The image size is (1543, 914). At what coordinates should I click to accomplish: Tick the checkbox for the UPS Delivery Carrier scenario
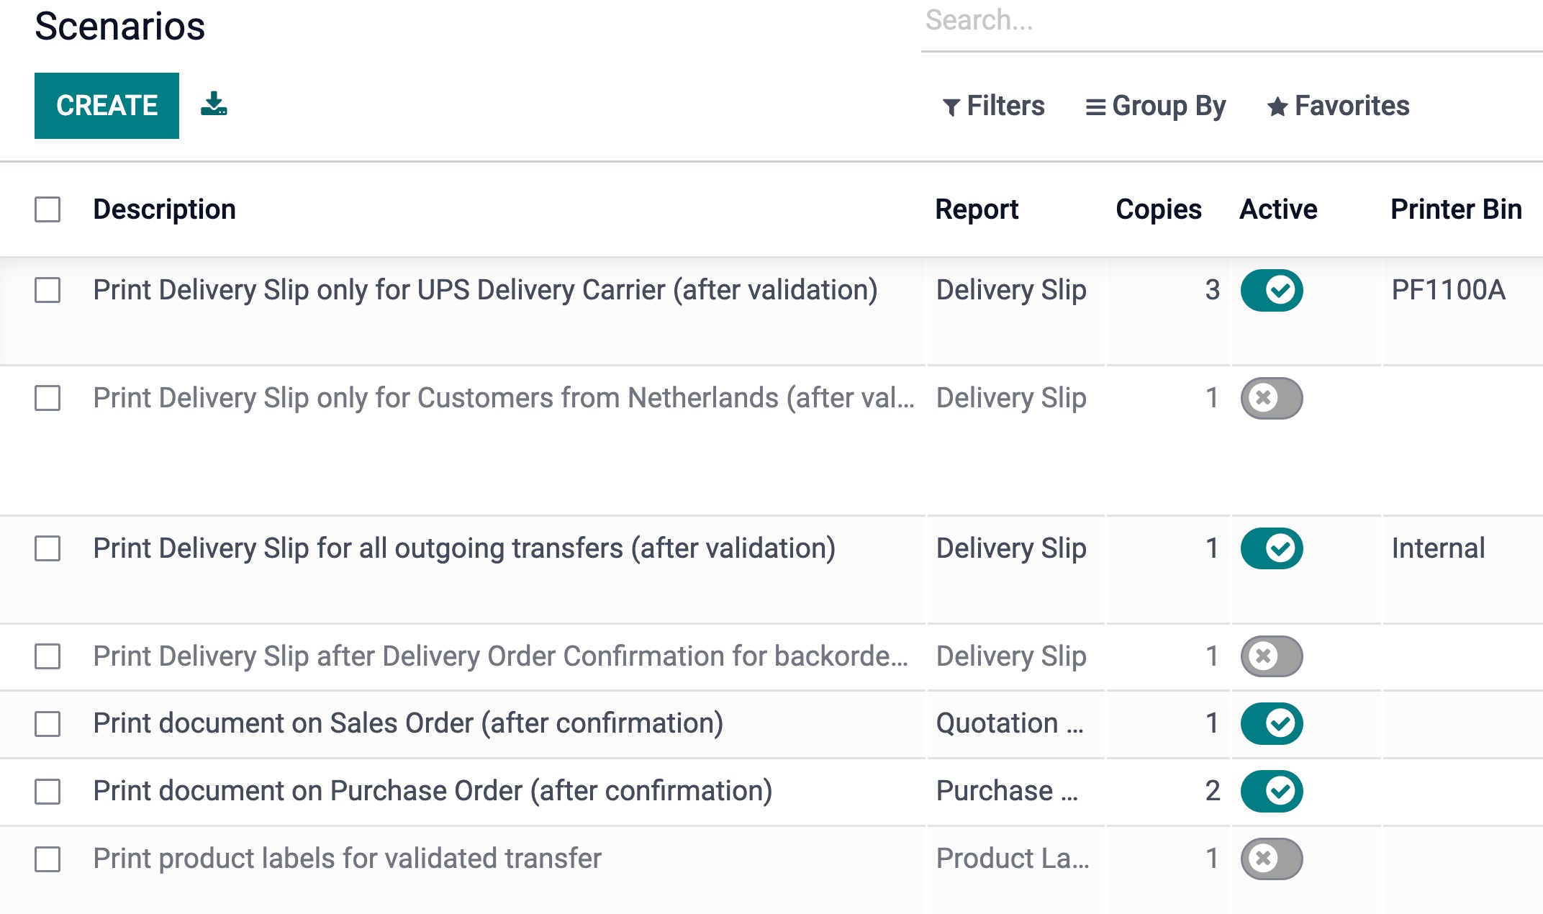[x=47, y=290]
